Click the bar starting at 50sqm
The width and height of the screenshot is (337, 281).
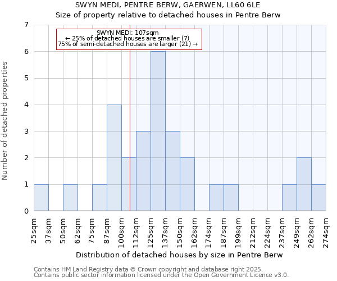point(71,197)
